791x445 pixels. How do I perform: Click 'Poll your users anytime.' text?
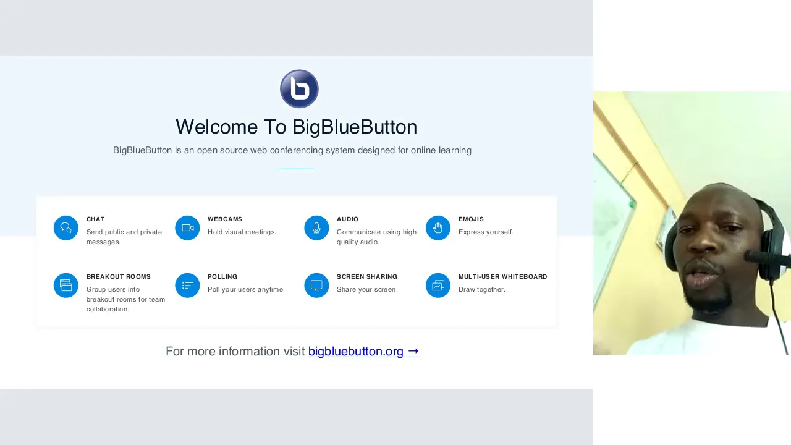click(246, 290)
